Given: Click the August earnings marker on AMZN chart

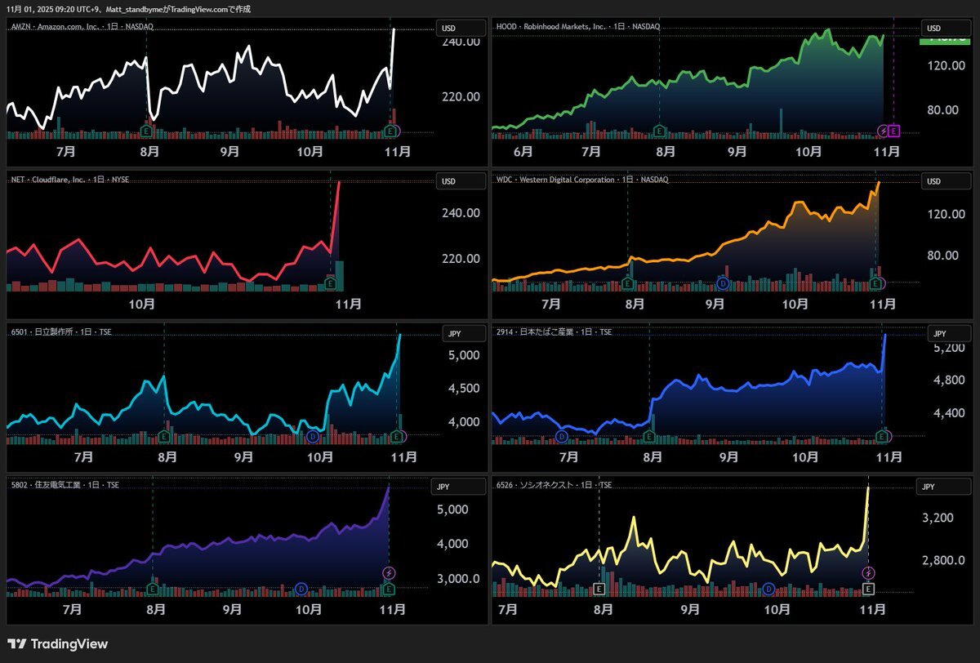Looking at the screenshot, I should (146, 131).
